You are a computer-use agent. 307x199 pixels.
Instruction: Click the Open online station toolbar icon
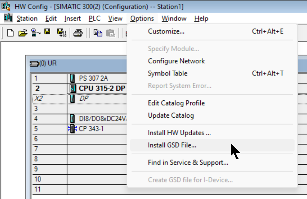[x=36, y=33]
